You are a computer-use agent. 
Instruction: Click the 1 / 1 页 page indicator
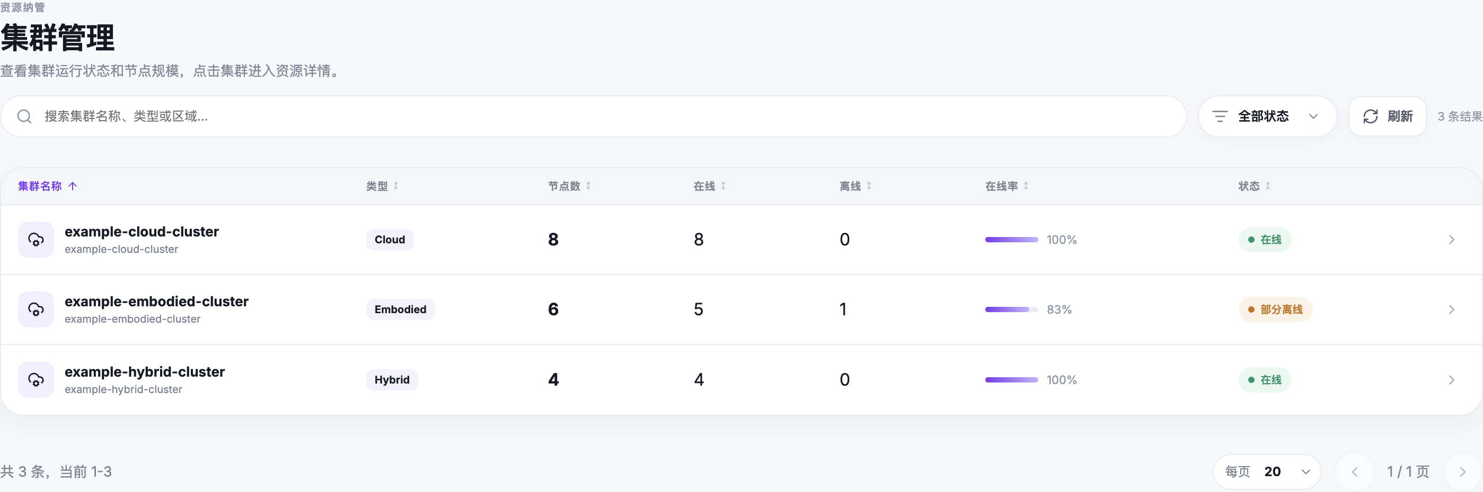click(1408, 472)
